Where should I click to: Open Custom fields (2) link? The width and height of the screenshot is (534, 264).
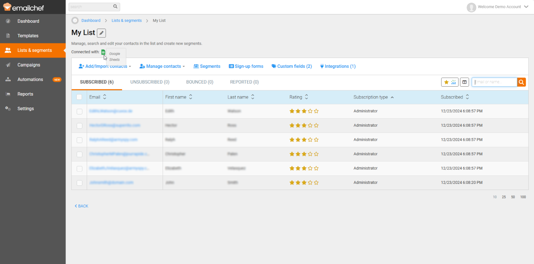pos(292,66)
